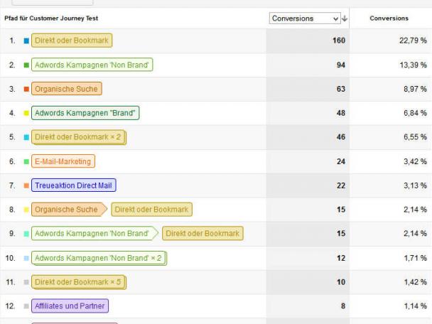
Task: Click Organische Suche step in row 8
Action: 66,210
